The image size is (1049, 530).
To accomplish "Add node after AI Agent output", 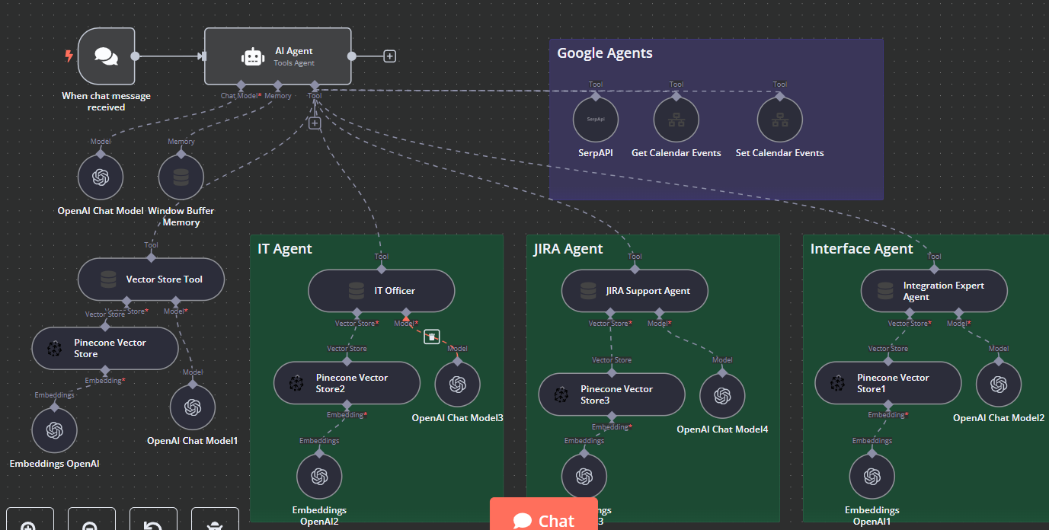I will (389, 56).
